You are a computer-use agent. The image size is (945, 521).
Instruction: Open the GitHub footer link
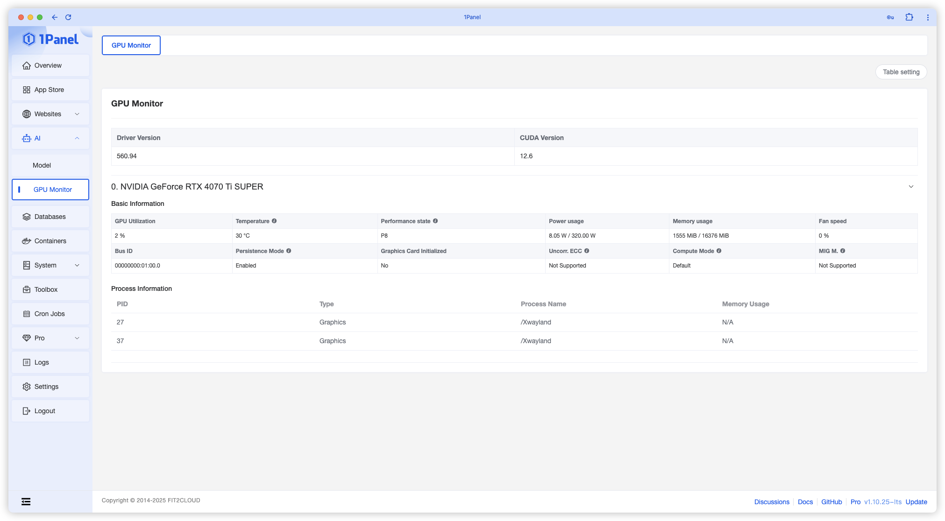point(831,502)
